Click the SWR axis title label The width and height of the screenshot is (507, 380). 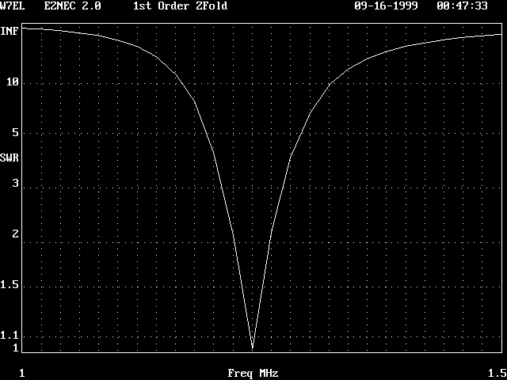9,158
